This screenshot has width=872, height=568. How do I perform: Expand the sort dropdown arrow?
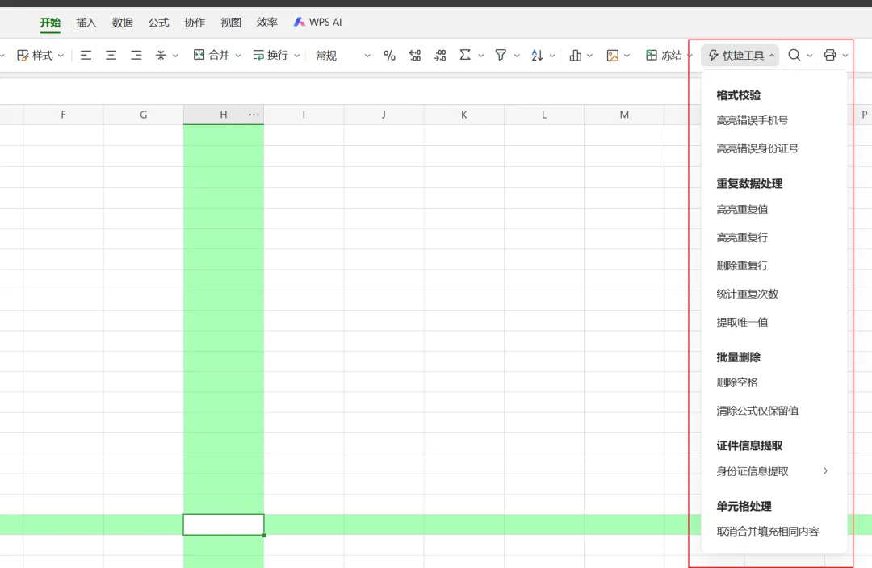click(x=553, y=56)
